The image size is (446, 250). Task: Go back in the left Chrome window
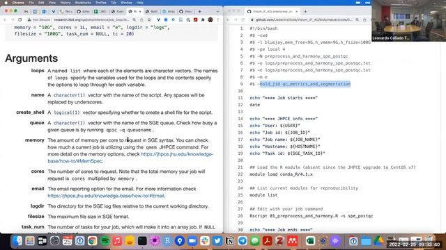point(5,20)
